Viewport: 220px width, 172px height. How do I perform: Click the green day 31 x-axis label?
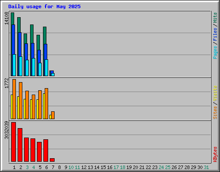point(206,167)
